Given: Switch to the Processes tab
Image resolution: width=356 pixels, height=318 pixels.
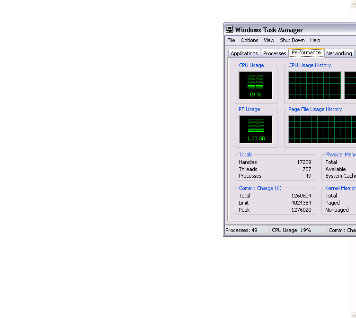Looking at the screenshot, I should pyautogui.click(x=275, y=53).
